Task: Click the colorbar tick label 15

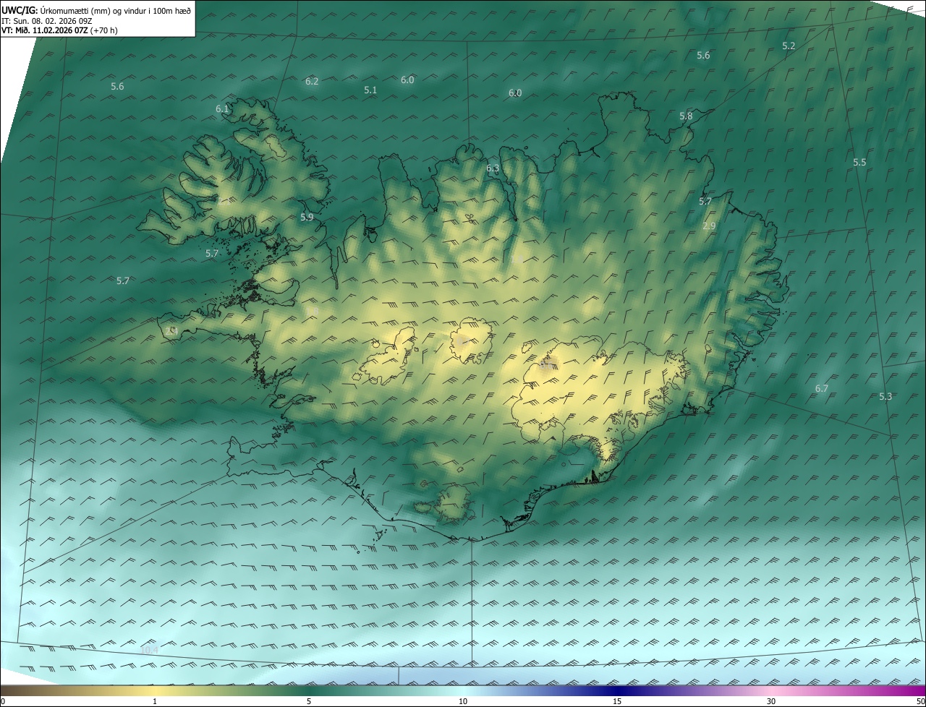Action: pos(617,701)
